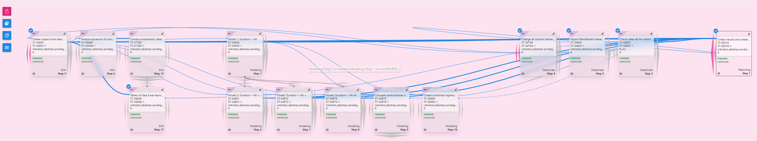The image size is (757, 141).
Task: Edit the Modeling Step 1 card via pencil
Action: pos(260,34)
